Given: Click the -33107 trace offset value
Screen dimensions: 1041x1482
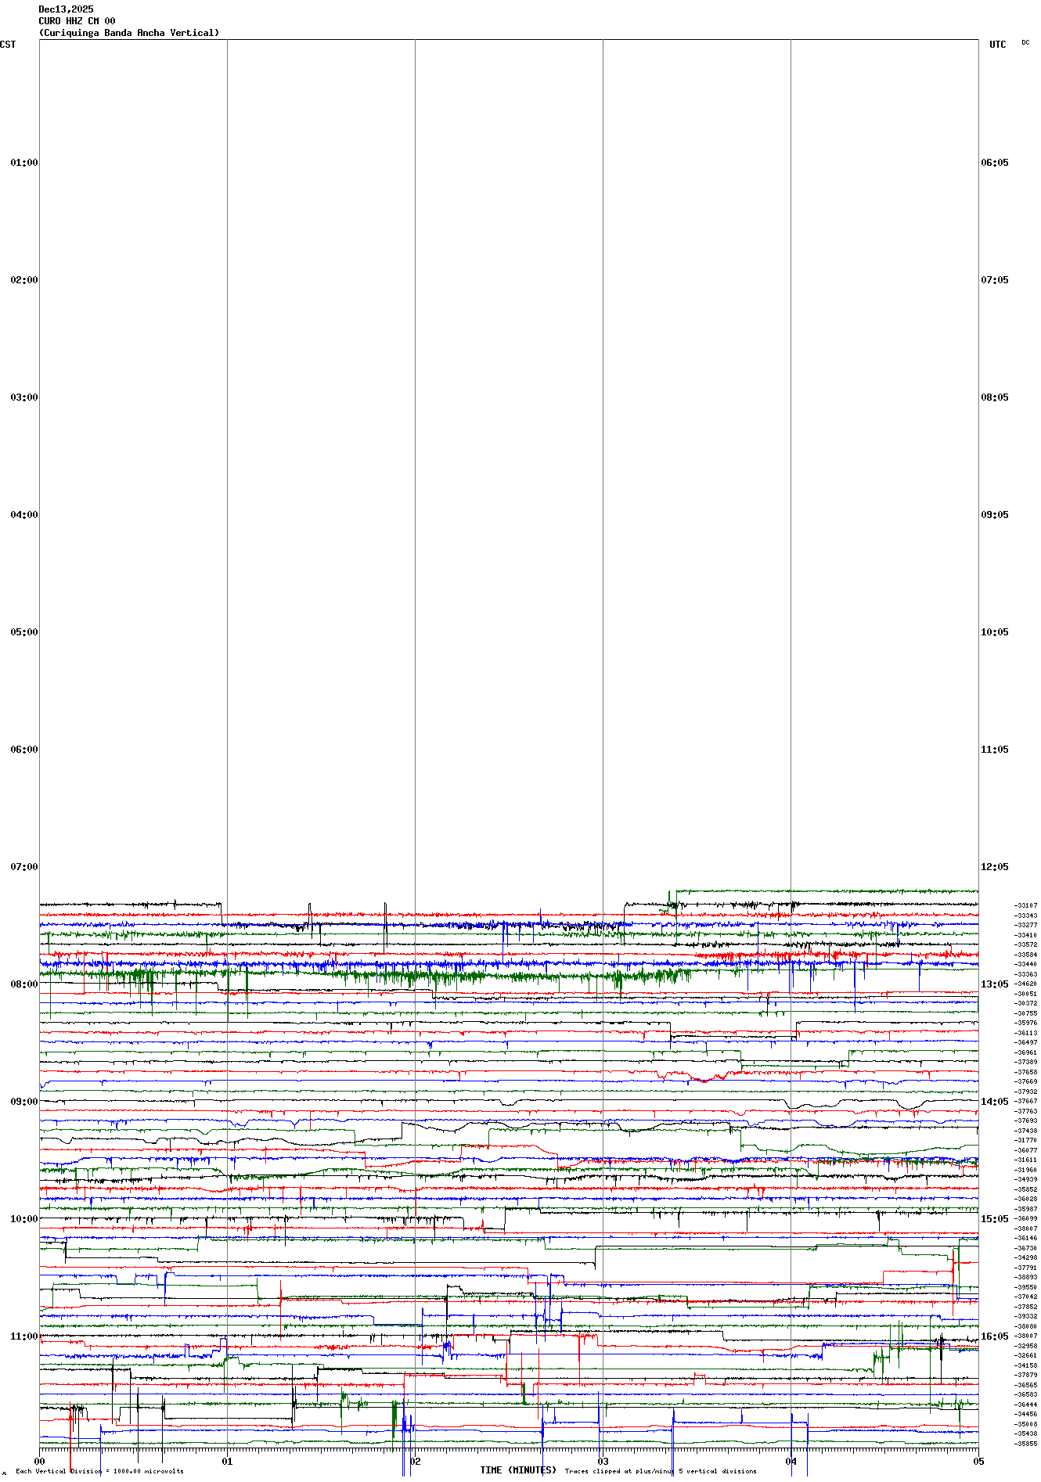Looking at the screenshot, I should click(1026, 905).
